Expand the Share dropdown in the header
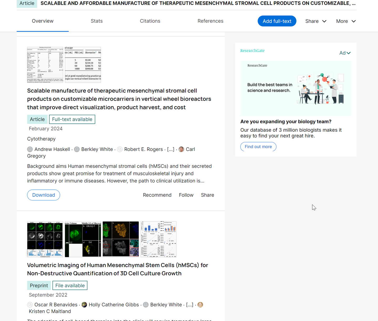Viewport: 378px width, 321px height. click(x=316, y=21)
